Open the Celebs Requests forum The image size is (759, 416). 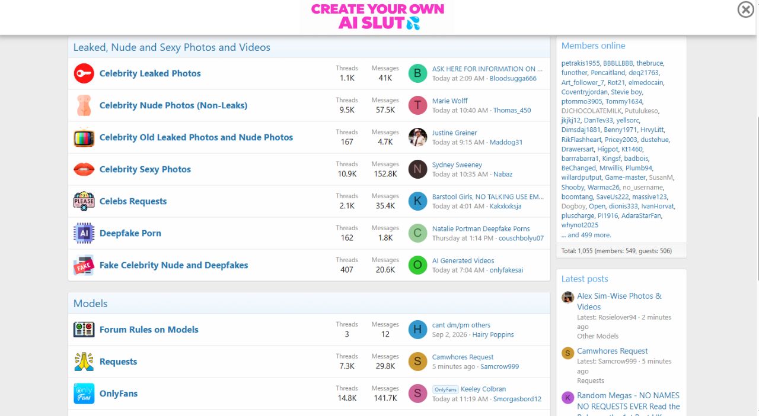click(x=133, y=201)
